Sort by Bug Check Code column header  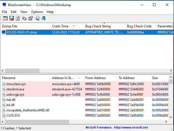[x=140, y=26]
